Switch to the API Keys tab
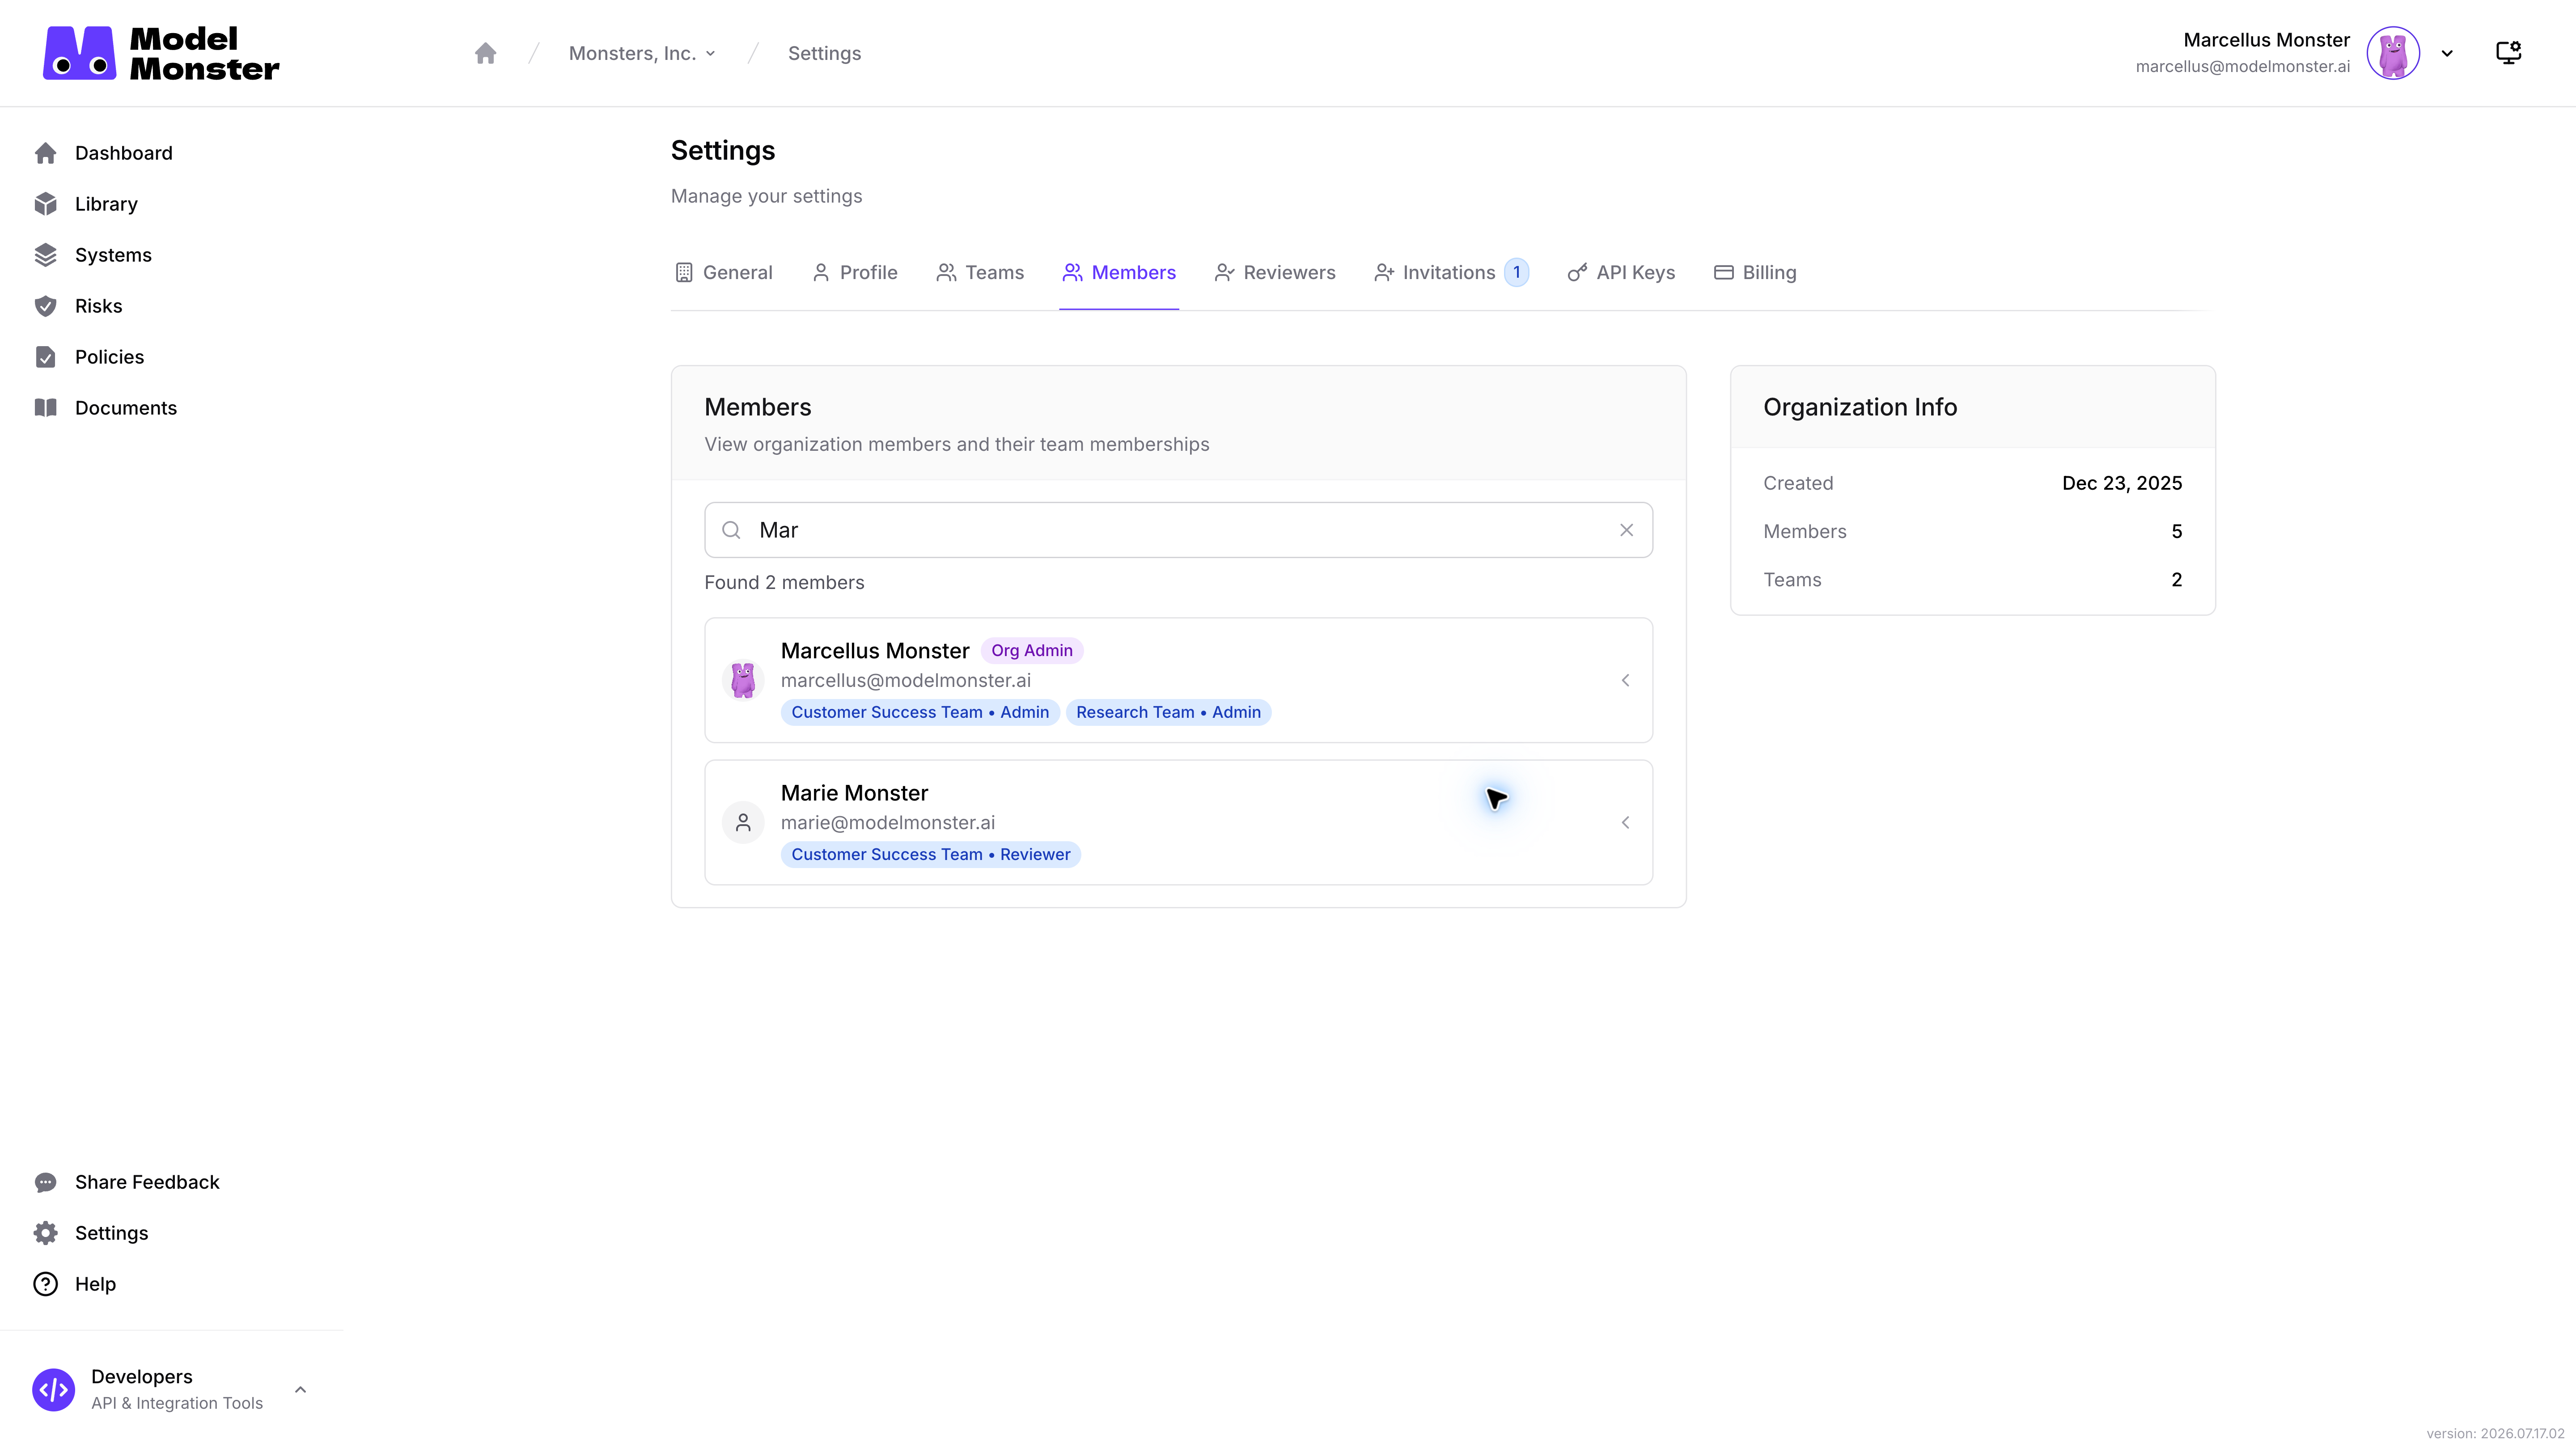This screenshot has height=1449, width=2576. coord(1621,272)
